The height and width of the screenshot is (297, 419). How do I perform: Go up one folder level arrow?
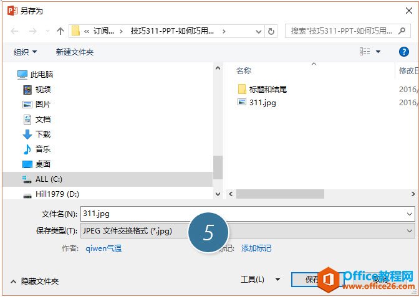60,31
